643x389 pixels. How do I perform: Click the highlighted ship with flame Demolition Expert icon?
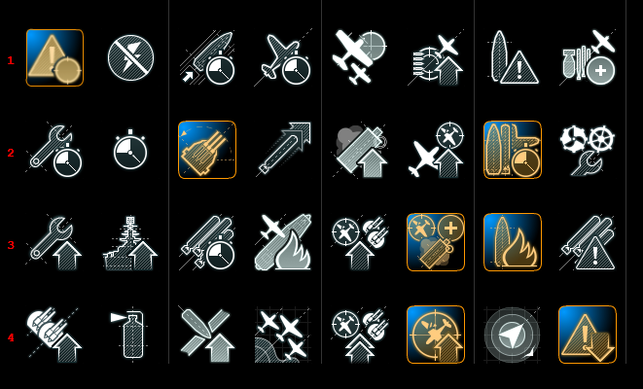coord(513,242)
